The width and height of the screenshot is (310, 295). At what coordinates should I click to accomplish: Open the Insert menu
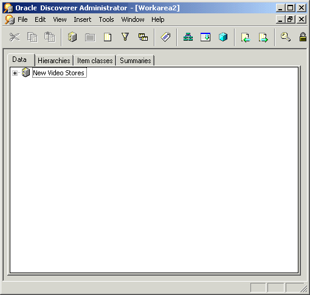(83, 19)
